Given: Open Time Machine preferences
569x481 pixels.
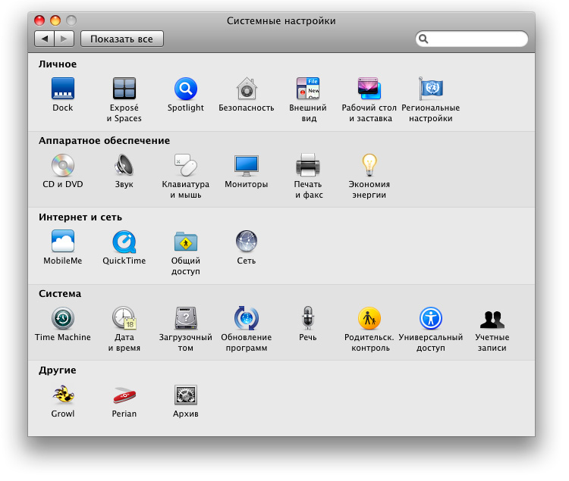Looking at the screenshot, I should 63,318.
